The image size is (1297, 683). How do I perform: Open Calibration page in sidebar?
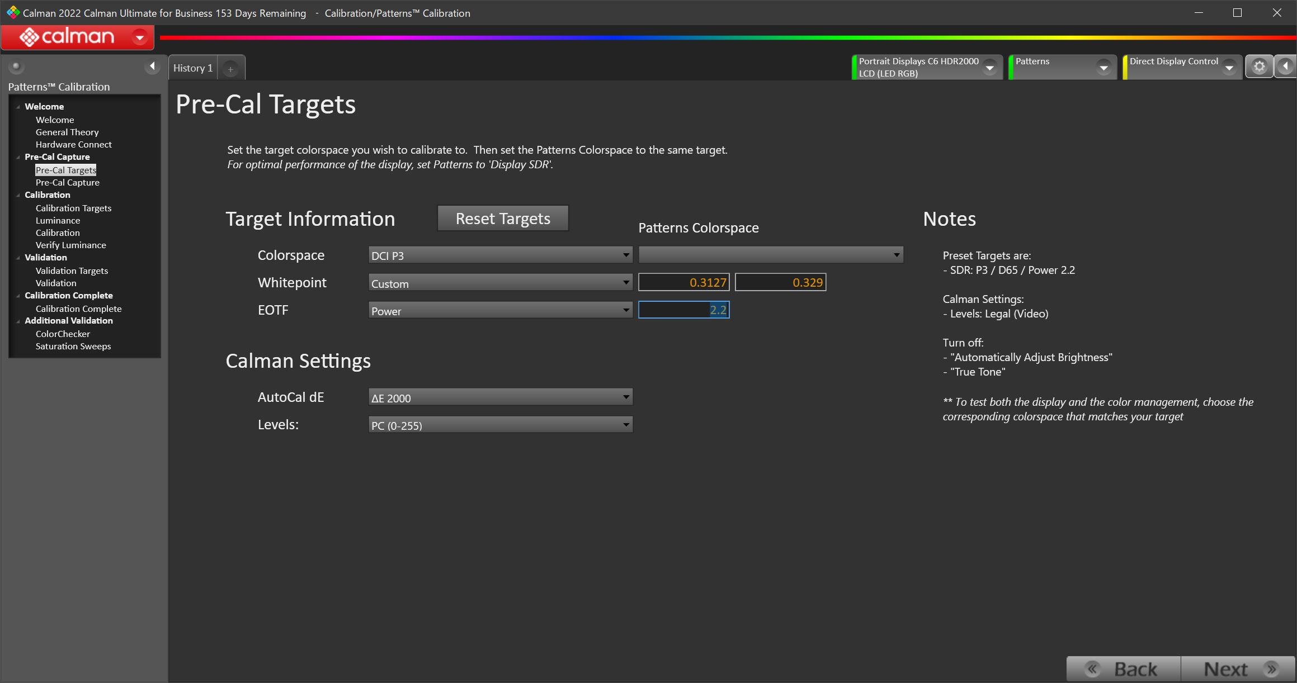point(58,233)
